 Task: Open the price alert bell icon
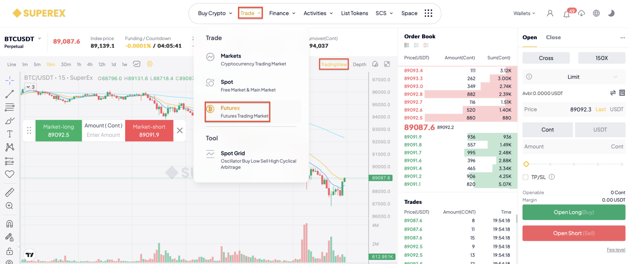tap(375, 64)
